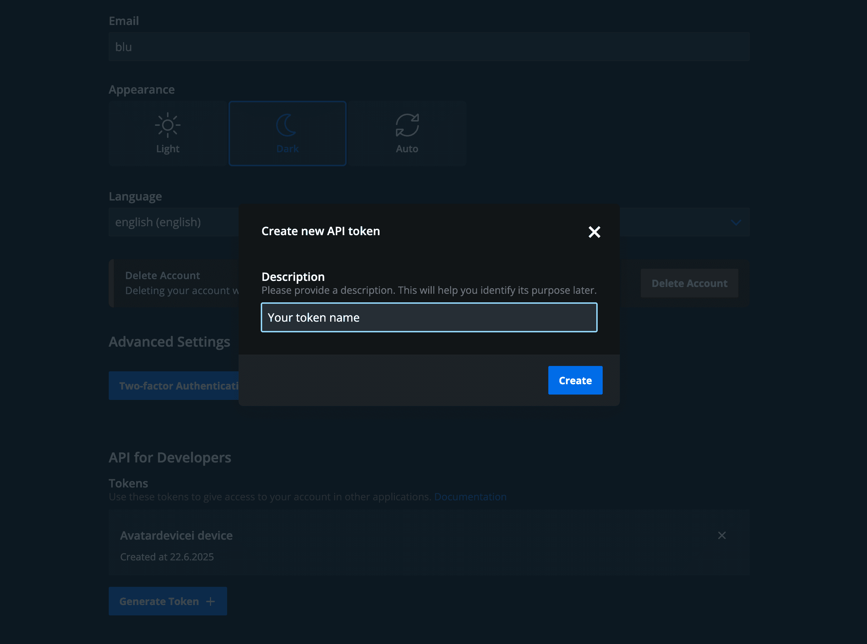Click the Generate Token button
The height and width of the screenshot is (644, 867).
pos(168,601)
